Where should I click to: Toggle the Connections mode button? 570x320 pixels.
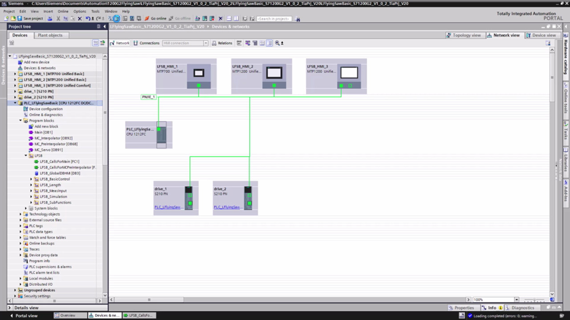[x=146, y=43]
